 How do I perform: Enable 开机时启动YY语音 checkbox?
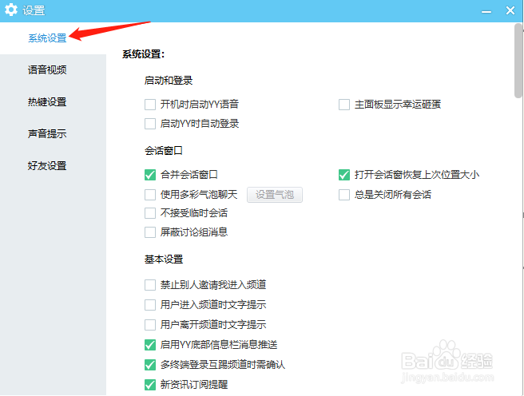pyautogui.click(x=150, y=105)
